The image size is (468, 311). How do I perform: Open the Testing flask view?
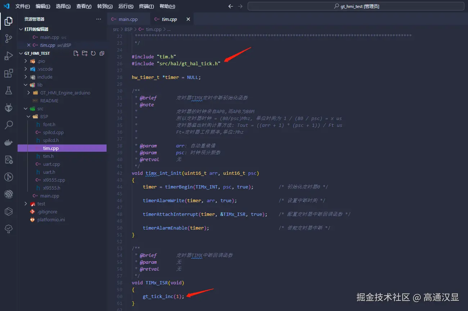9,90
